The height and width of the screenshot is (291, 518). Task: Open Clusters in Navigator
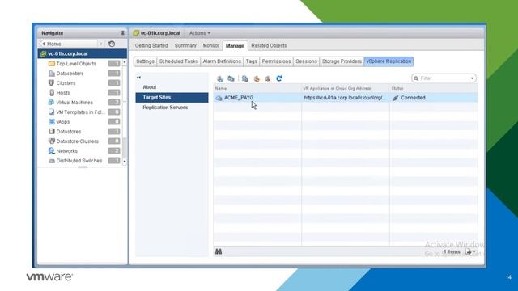(66, 83)
